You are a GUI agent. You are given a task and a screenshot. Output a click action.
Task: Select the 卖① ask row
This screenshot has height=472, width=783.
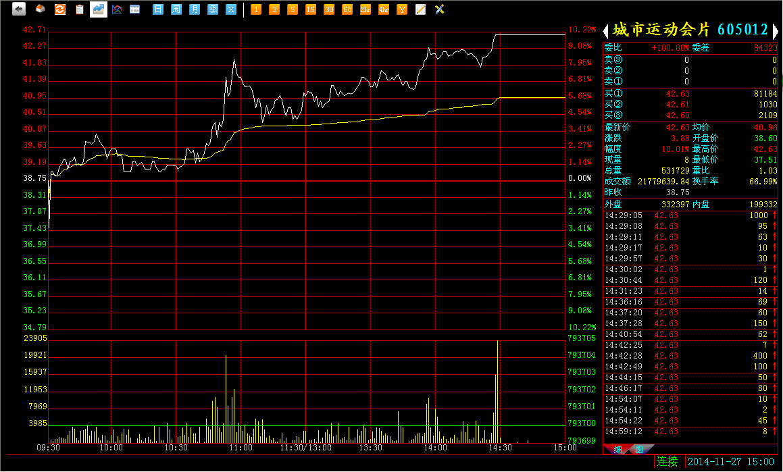point(690,81)
